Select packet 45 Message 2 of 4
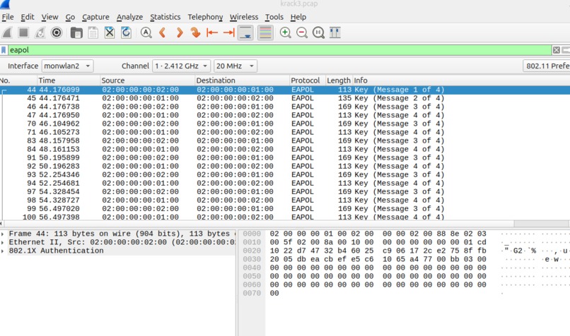The width and height of the screenshot is (570, 336). (x=285, y=98)
